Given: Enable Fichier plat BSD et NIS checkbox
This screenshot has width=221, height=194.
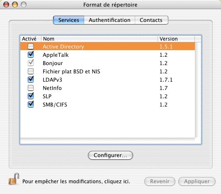Looking at the screenshot, I should pyautogui.click(x=31, y=71).
